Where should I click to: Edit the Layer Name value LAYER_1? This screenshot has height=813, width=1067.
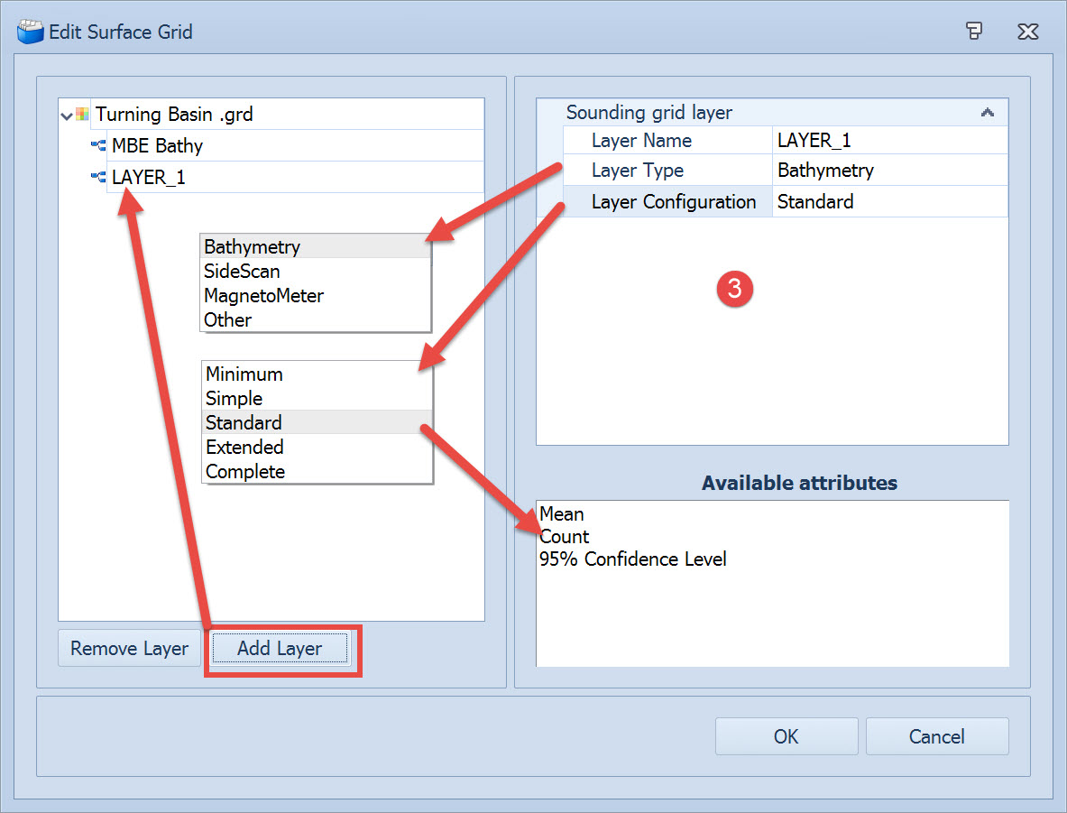pos(889,140)
